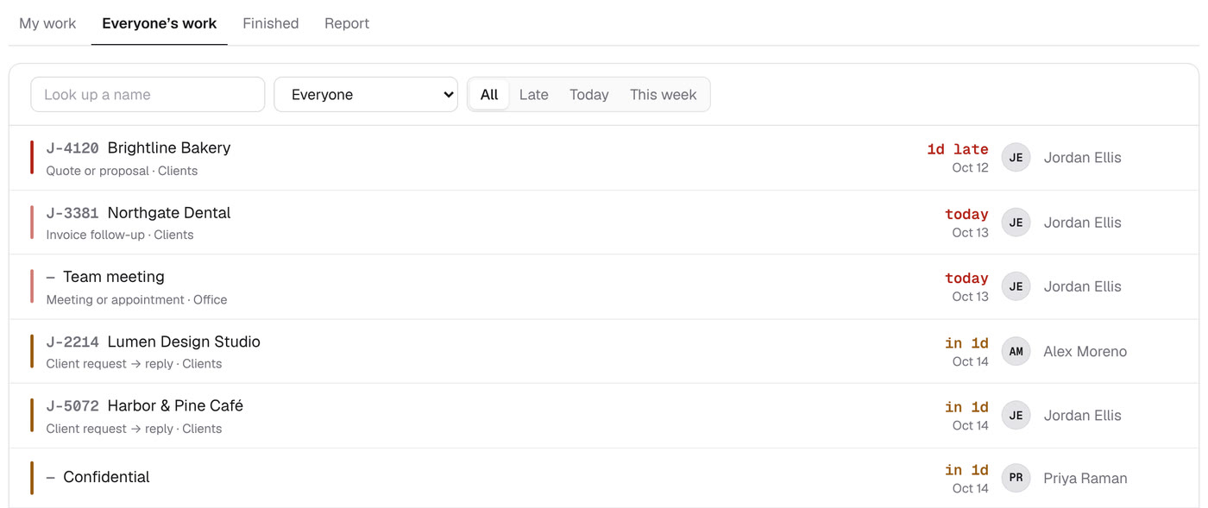This screenshot has width=1208, height=508.
Task: Open the Report tab
Action: [347, 23]
